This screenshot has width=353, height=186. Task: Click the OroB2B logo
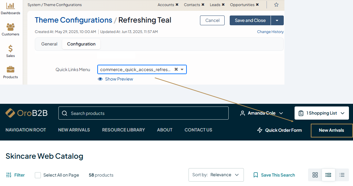(x=26, y=113)
